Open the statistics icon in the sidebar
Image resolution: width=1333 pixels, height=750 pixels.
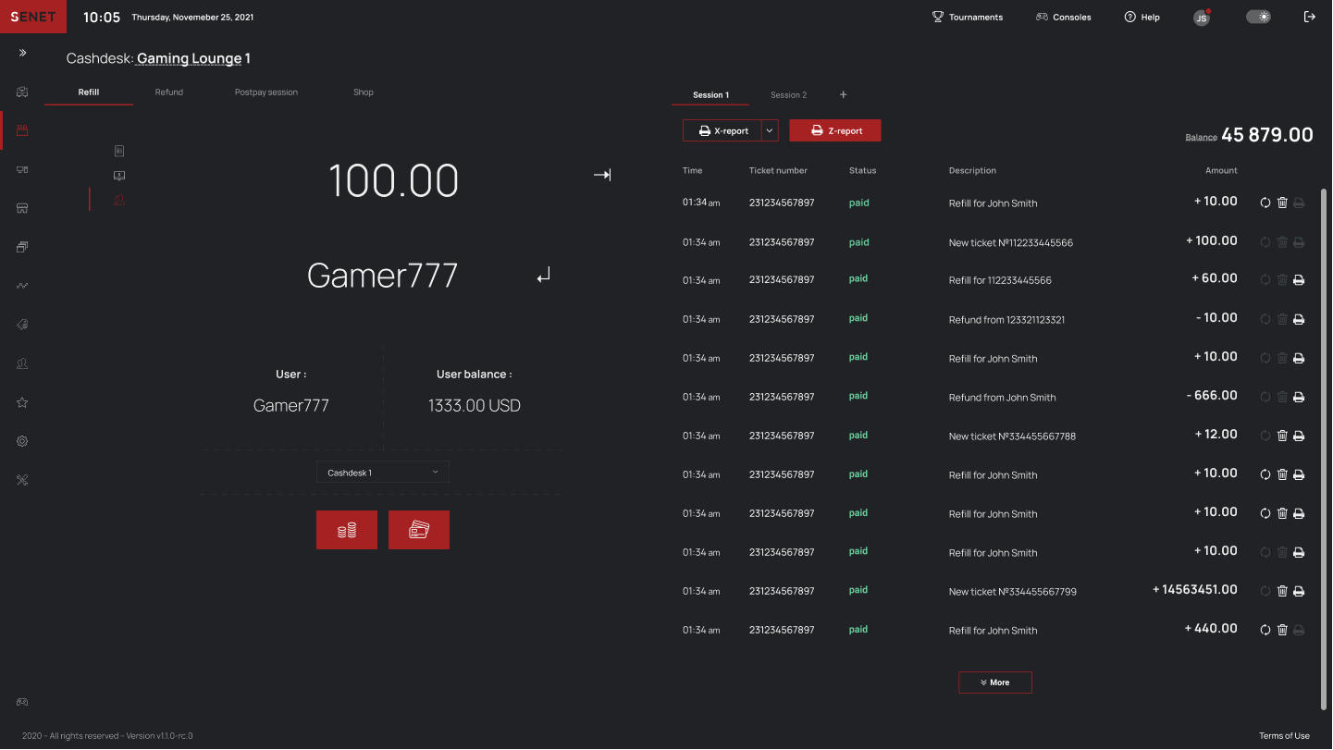pyautogui.click(x=22, y=285)
